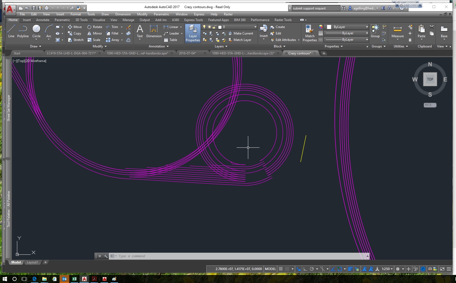Toggle the layer on/off lightbulb for layer 0
This screenshot has width=456, height=283.
tap(204, 27)
